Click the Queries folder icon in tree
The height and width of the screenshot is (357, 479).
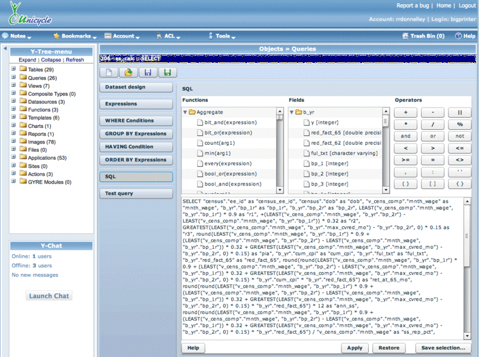pyautogui.click(x=22, y=78)
